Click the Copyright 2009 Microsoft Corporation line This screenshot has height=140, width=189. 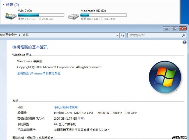coord(59,67)
